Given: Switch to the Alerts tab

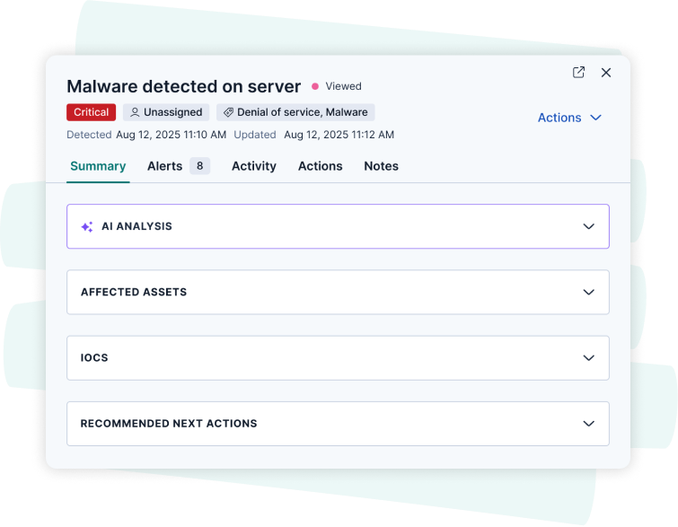Looking at the screenshot, I should pos(164,166).
